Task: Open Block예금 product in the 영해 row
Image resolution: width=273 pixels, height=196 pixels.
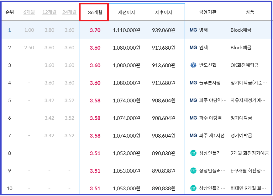Action: 241,30
